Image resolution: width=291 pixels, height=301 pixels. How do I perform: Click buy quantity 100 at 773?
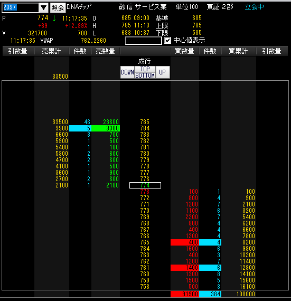click(x=193, y=192)
